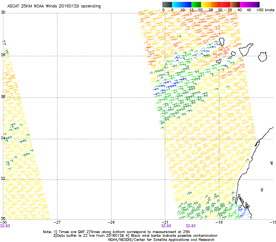Click the '40' label under the color bar
276x242 pixels.
239,10
